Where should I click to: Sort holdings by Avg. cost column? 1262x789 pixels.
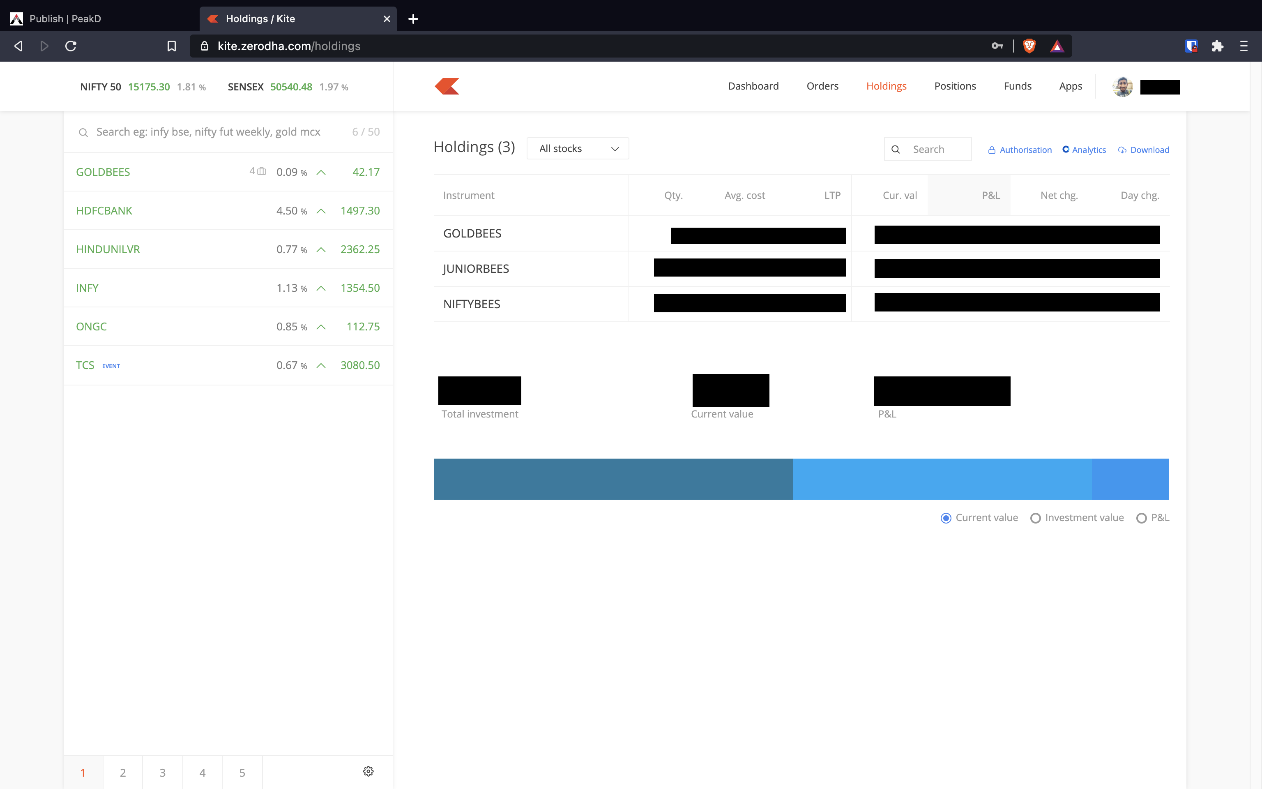pos(744,195)
